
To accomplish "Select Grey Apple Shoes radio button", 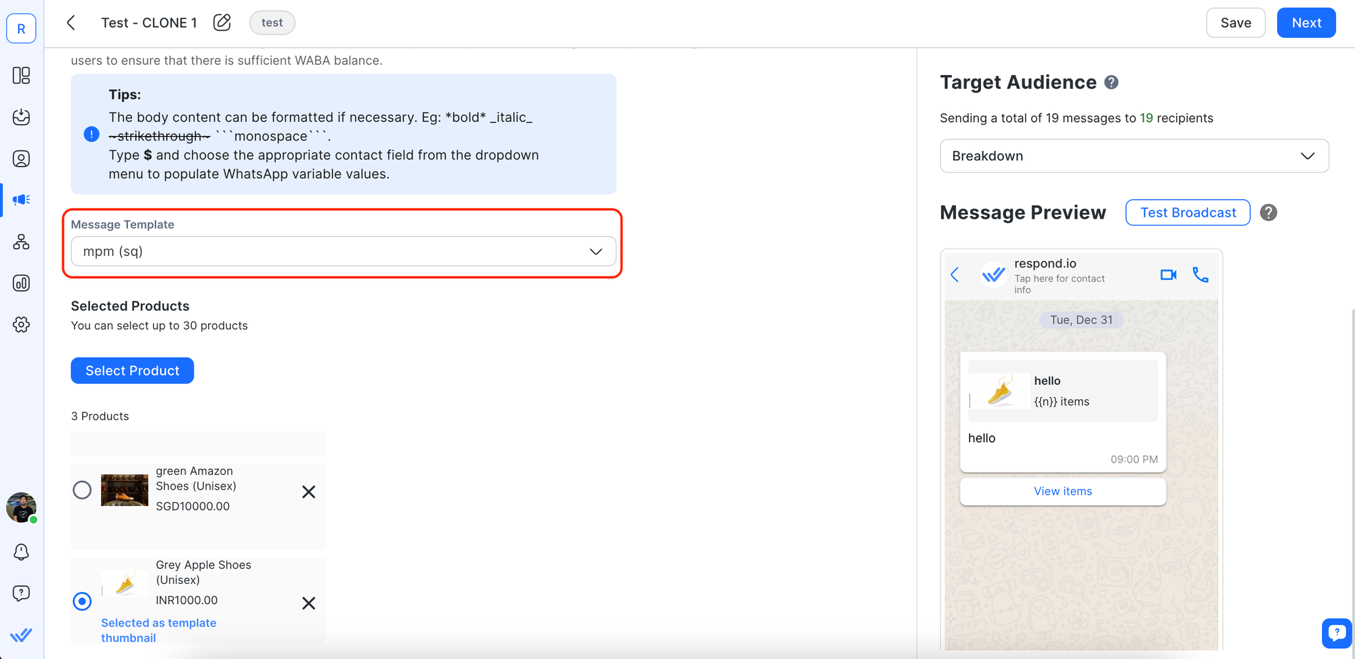I will (x=82, y=601).
